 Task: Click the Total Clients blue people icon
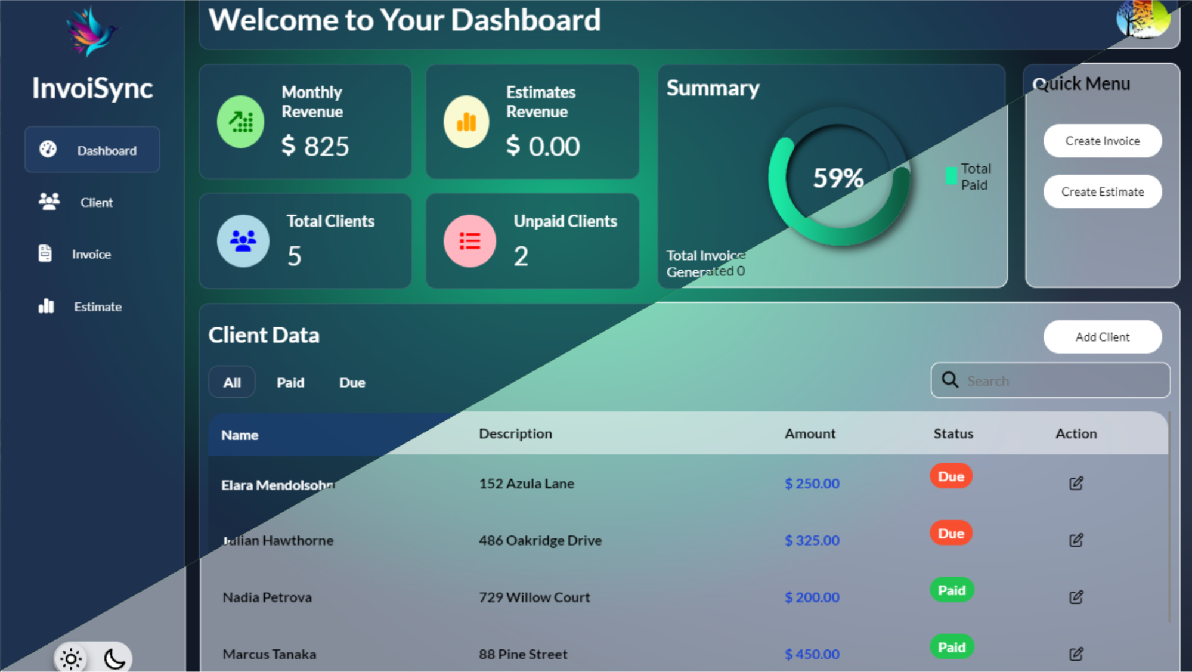coord(243,241)
